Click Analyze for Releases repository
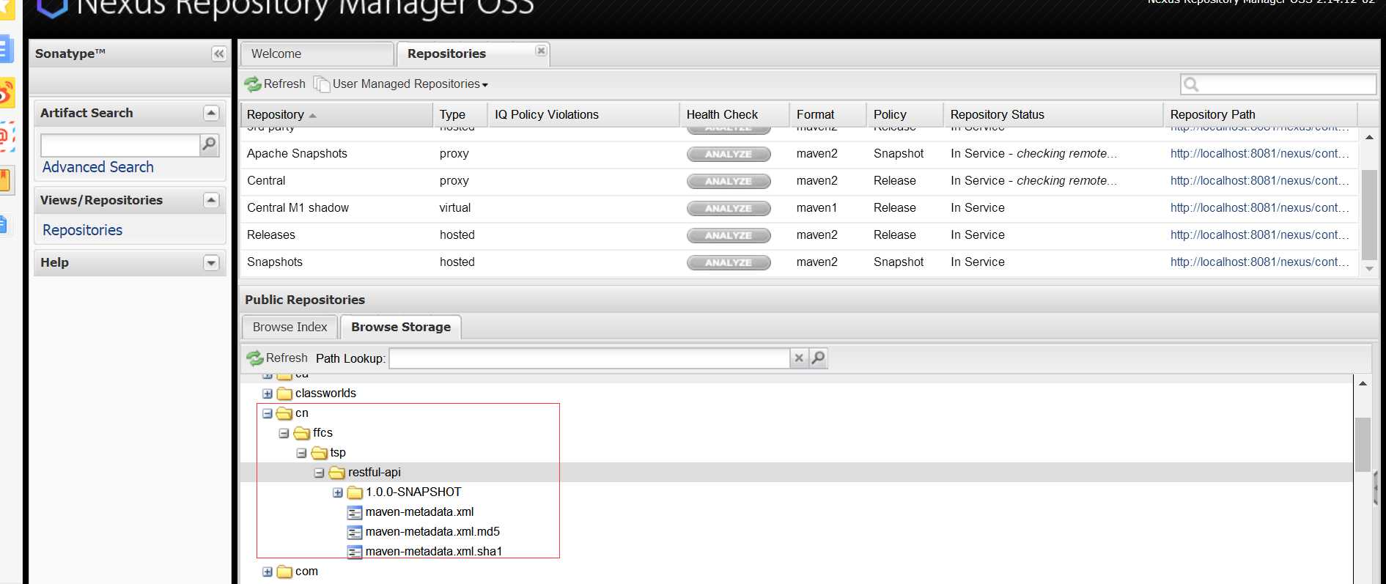Viewport: 1386px width, 584px height. click(729, 235)
